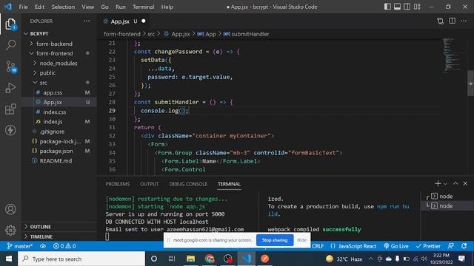
Task: Click Stop sharing button
Action: [275, 240]
